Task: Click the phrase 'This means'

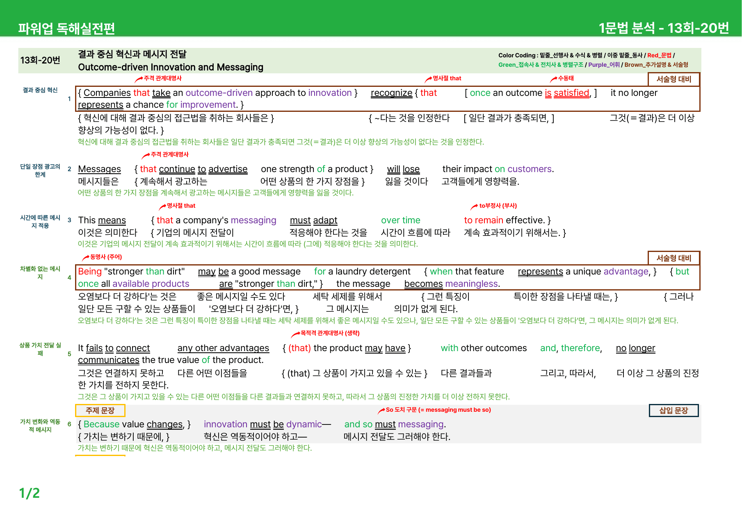Action: click(102, 220)
